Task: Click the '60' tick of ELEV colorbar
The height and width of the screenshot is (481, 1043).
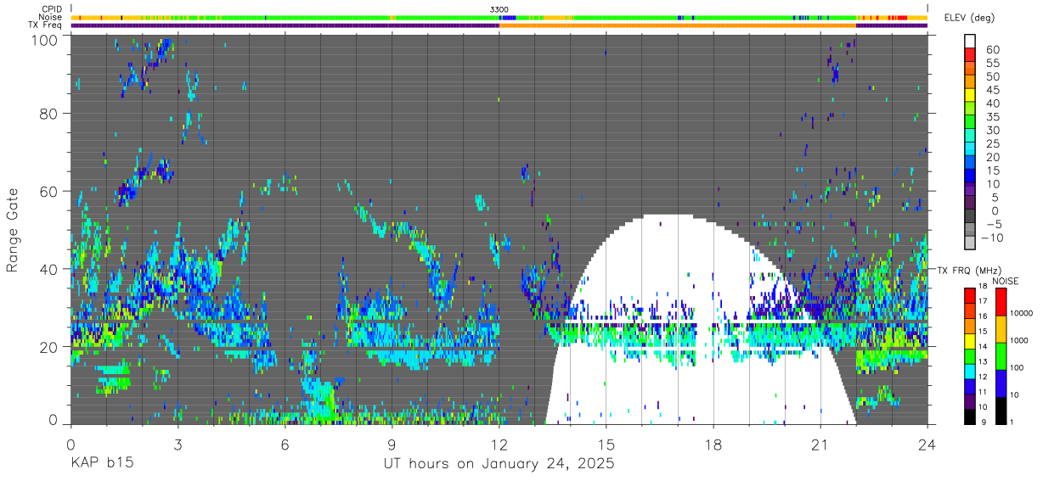Action: [x=991, y=49]
